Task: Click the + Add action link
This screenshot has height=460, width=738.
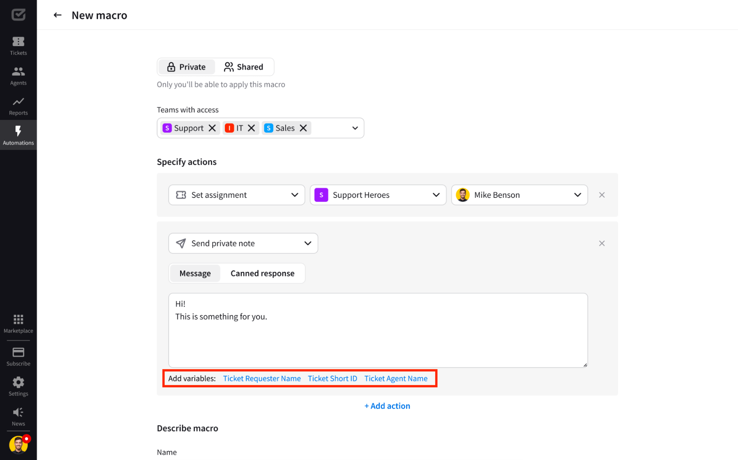Action: pos(387,406)
